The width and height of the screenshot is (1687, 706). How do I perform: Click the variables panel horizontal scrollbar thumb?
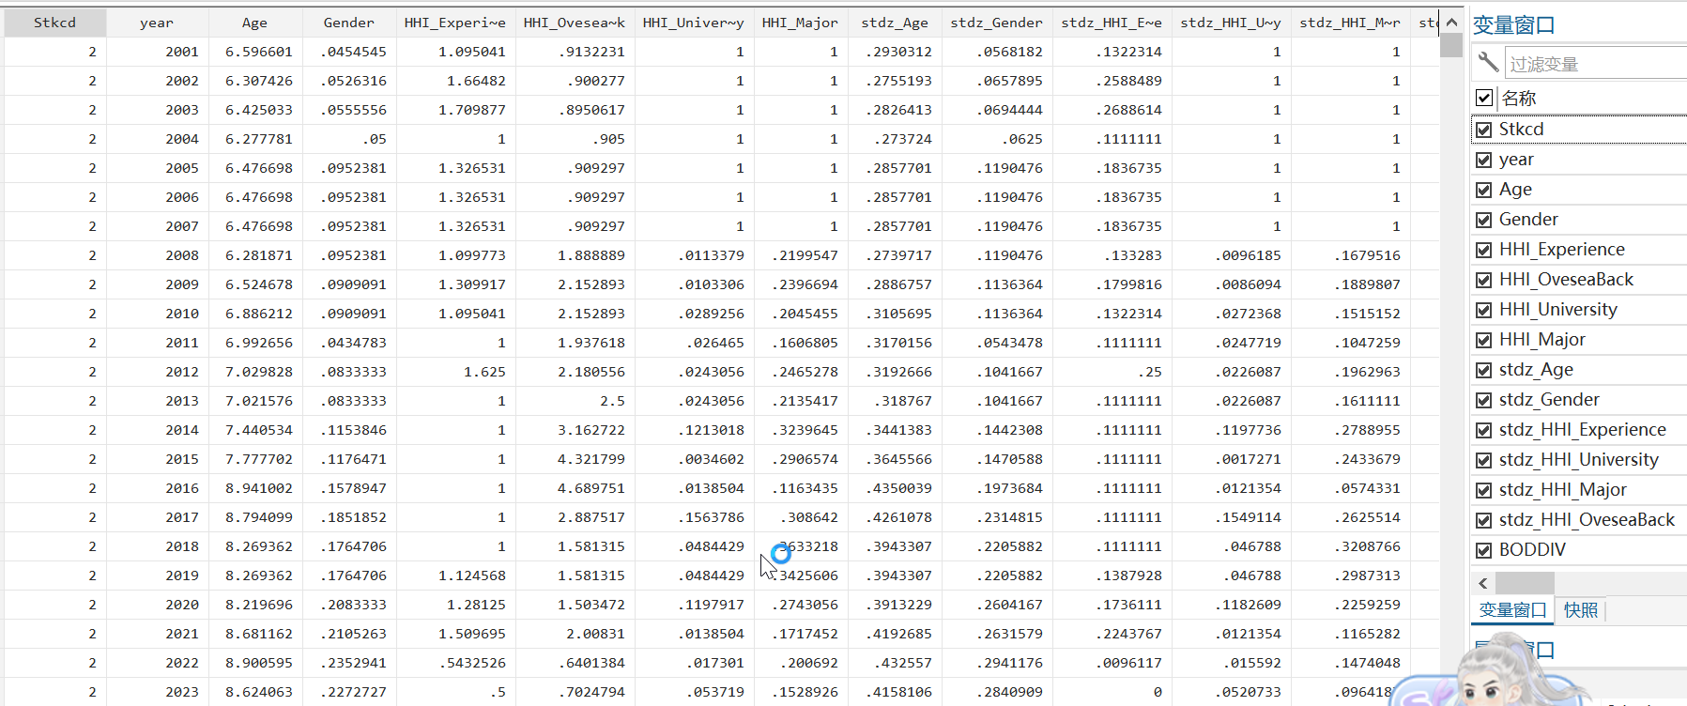(x=1525, y=583)
